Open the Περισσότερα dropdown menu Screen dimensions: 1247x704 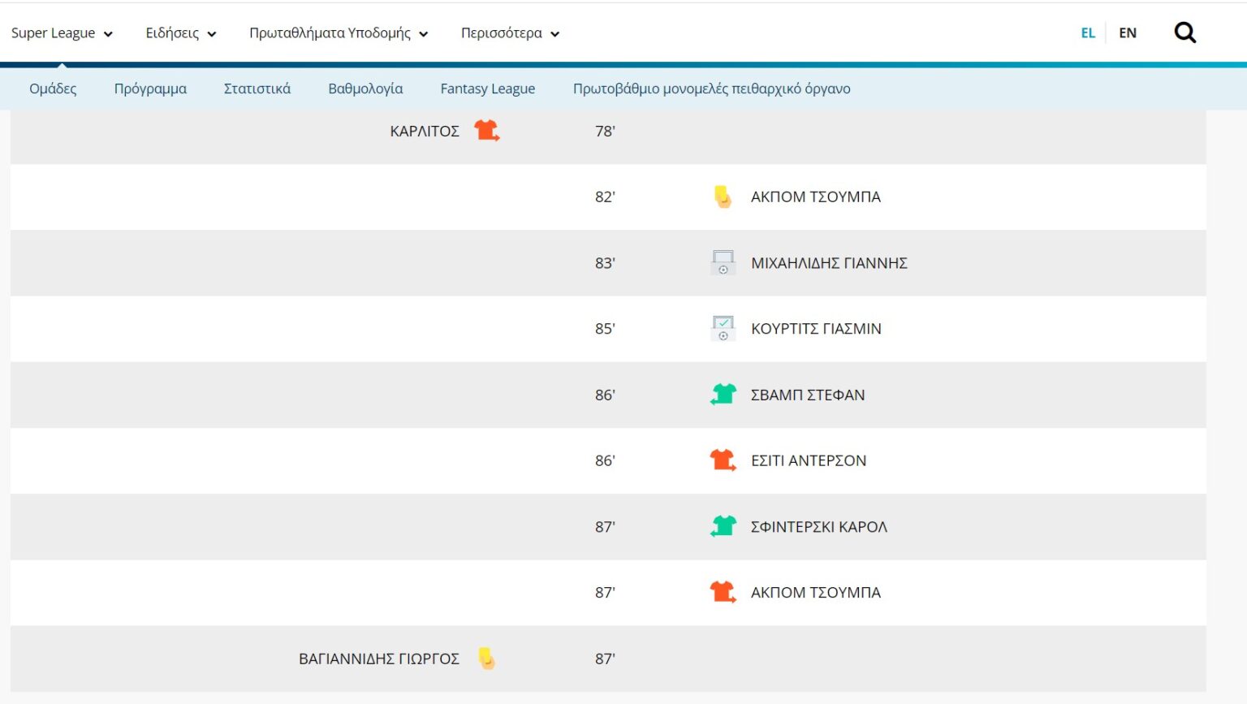tap(510, 33)
